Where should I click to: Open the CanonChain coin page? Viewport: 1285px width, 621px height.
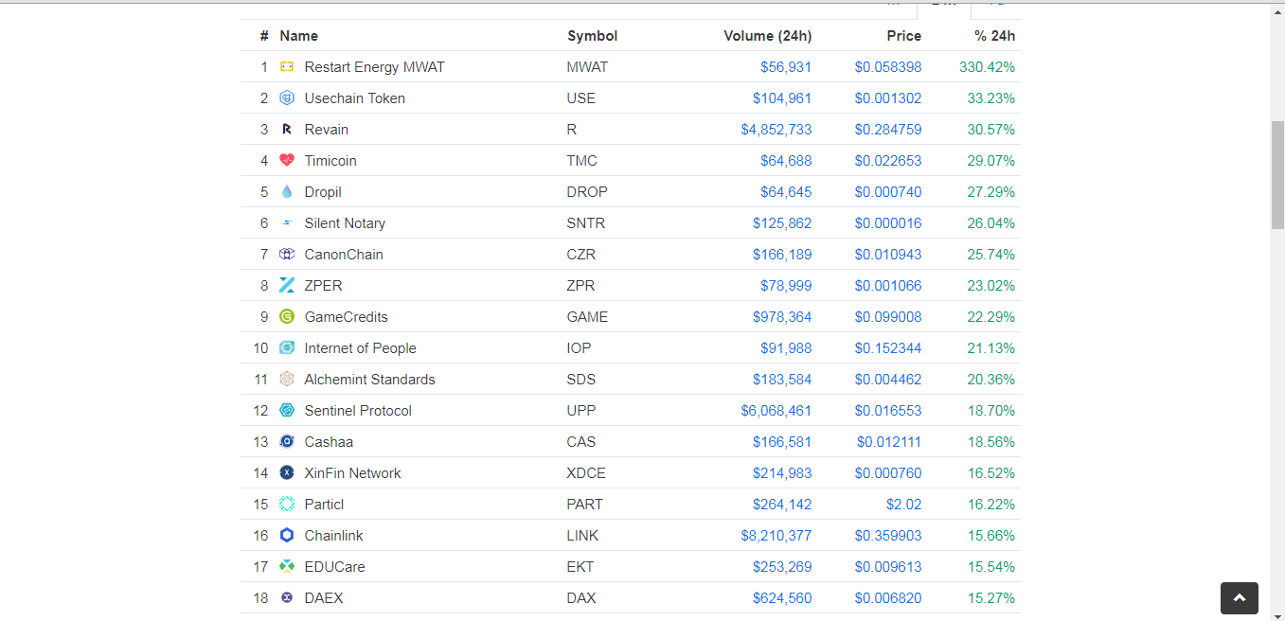pyautogui.click(x=344, y=255)
